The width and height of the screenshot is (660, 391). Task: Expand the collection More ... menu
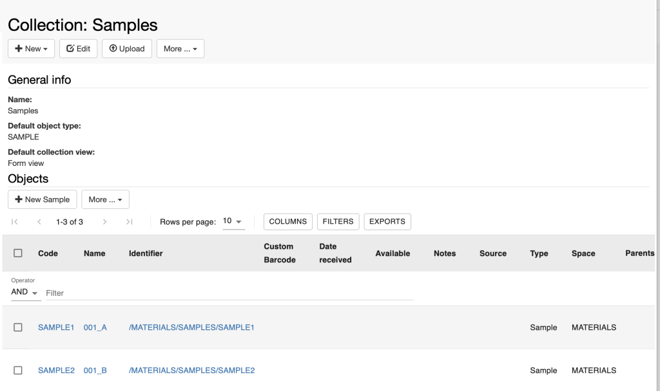[180, 49]
